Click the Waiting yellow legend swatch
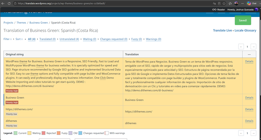 coord(29,133)
